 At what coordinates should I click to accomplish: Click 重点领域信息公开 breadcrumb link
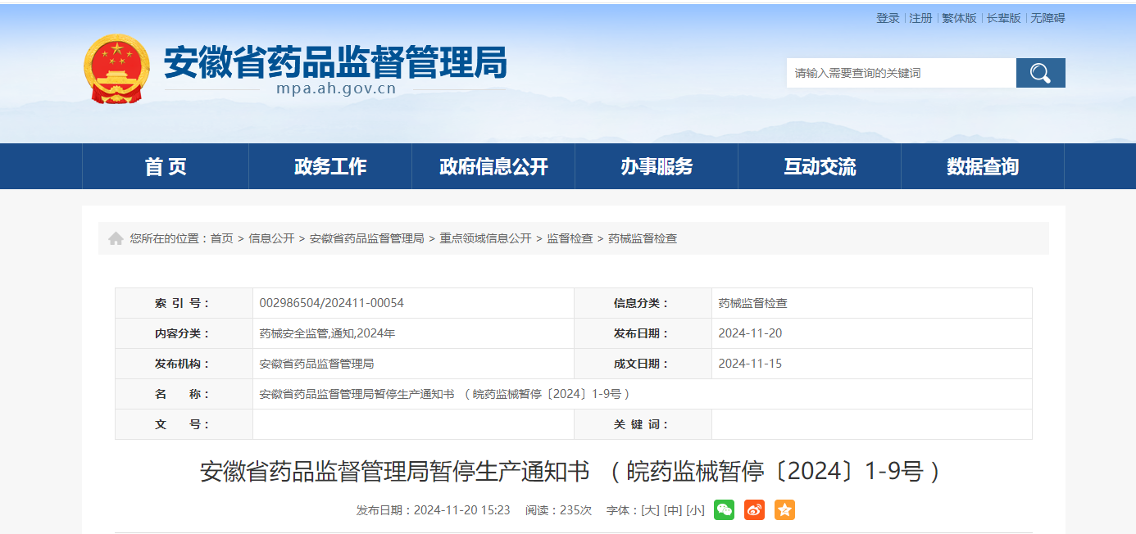pos(486,238)
